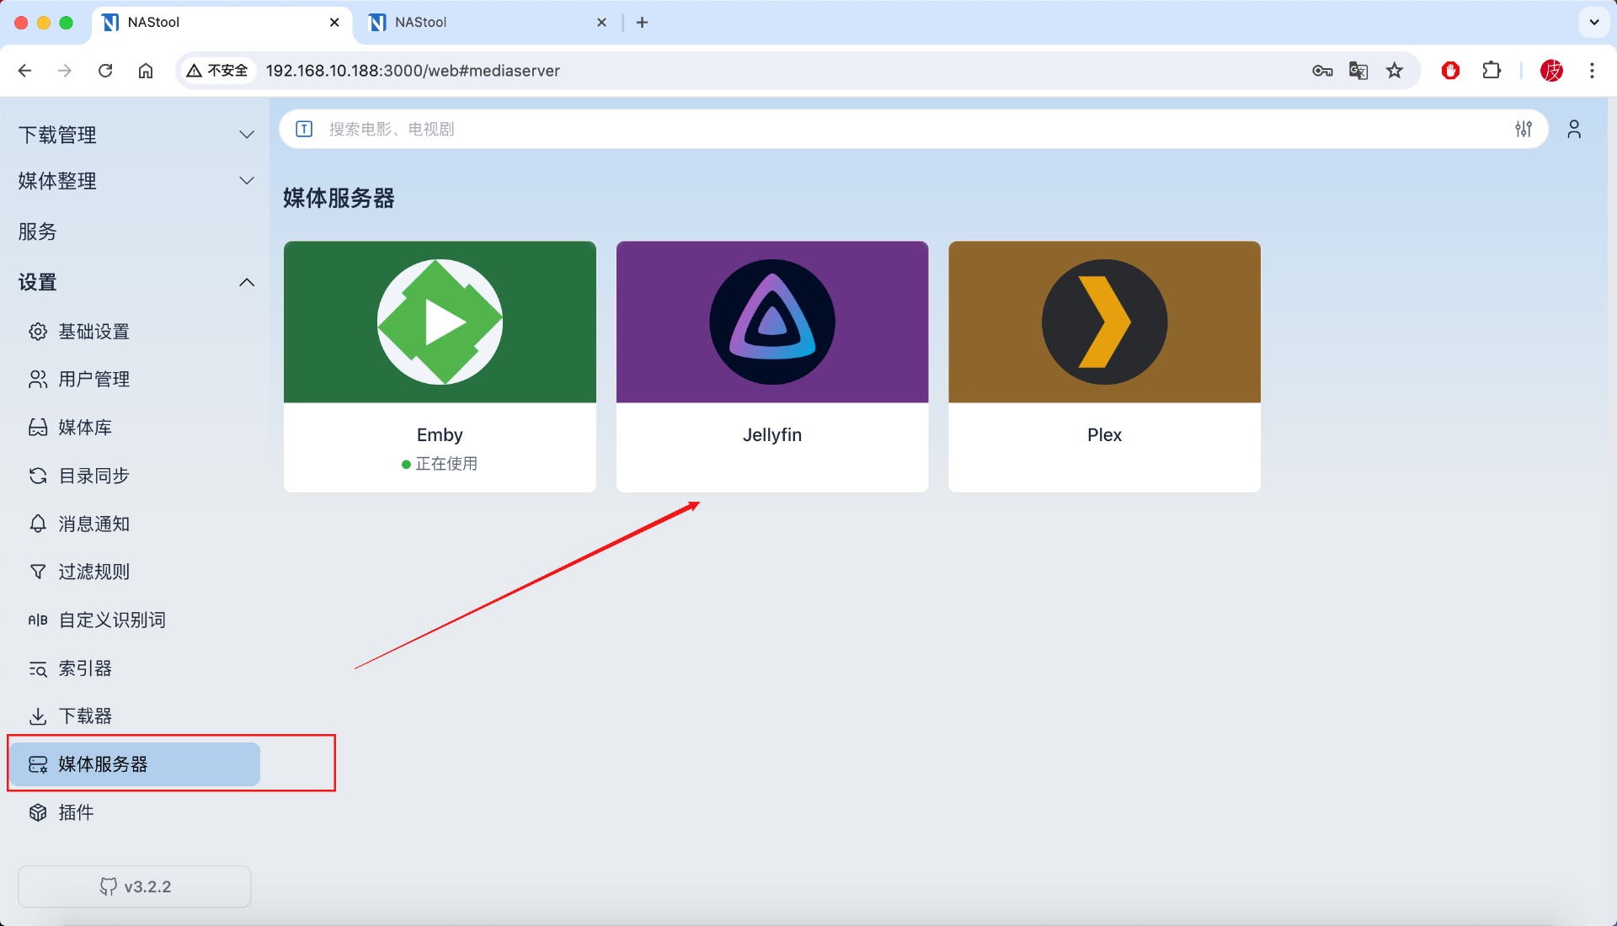Open 下载器 download icon
Image resolution: width=1617 pixels, height=926 pixels.
click(x=38, y=716)
